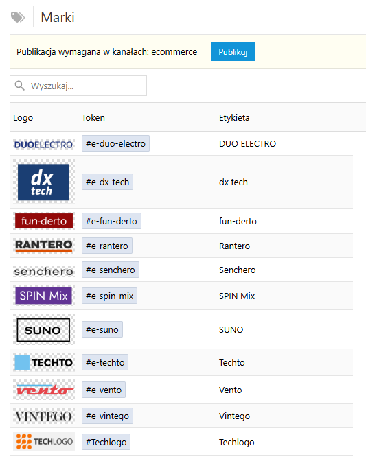Click the #e-techto token tag
The height and width of the screenshot is (472, 366).
click(105, 362)
